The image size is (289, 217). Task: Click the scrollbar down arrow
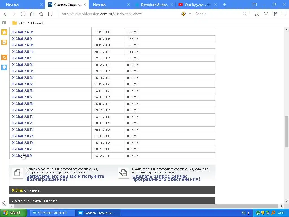286,201
